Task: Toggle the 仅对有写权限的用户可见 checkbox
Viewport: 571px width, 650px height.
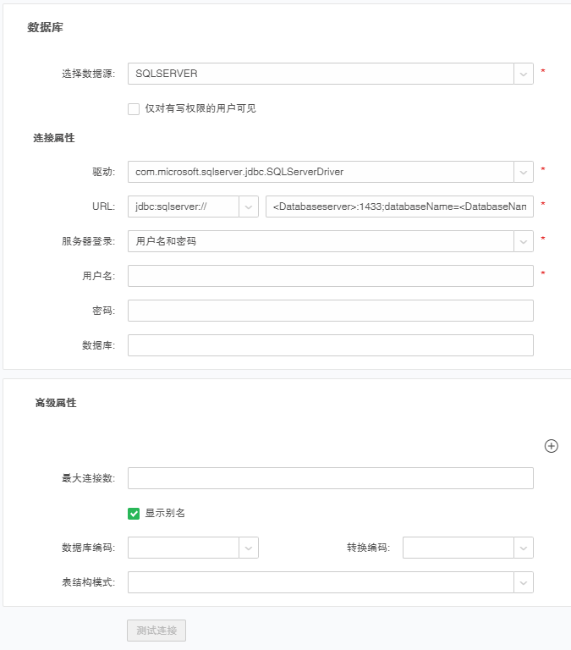Action: (134, 108)
